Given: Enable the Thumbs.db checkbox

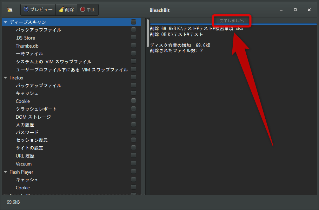Looking at the screenshot, I should (133, 45).
